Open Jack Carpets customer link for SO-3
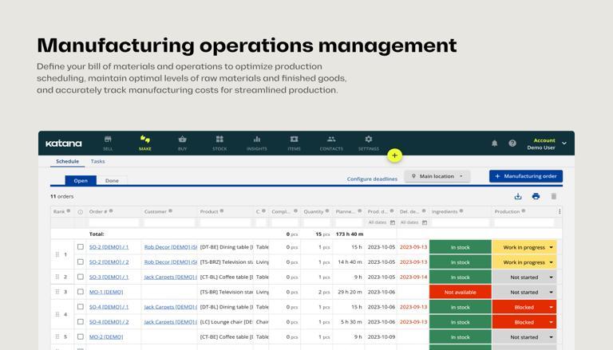Screen dimensions: 613x350 171,277
